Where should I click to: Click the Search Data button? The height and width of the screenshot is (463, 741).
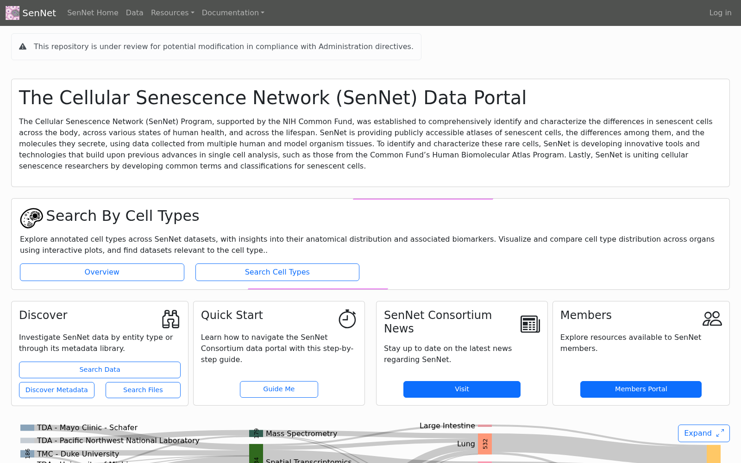pos(100,370)
